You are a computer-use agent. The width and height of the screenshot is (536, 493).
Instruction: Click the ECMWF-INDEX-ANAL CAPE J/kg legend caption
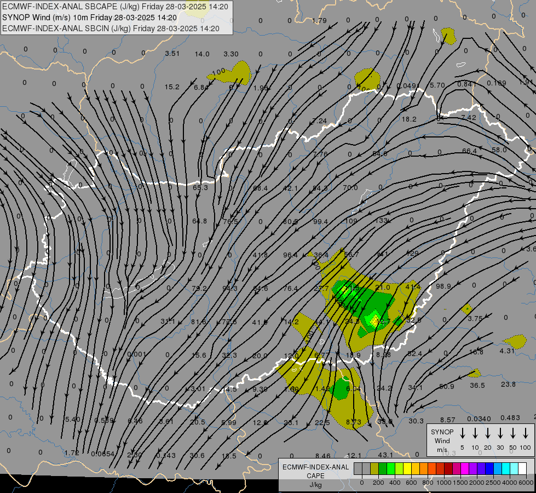click(x=315, y=475)
